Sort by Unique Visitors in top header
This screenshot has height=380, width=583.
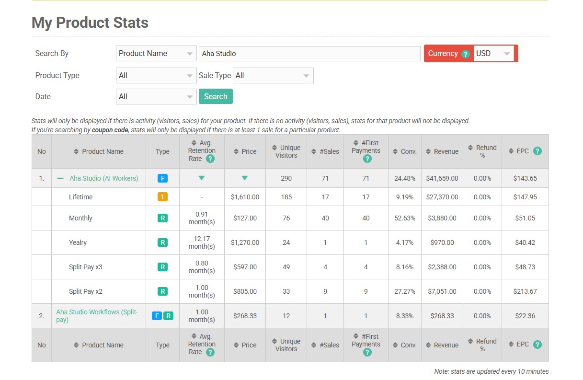274,148
